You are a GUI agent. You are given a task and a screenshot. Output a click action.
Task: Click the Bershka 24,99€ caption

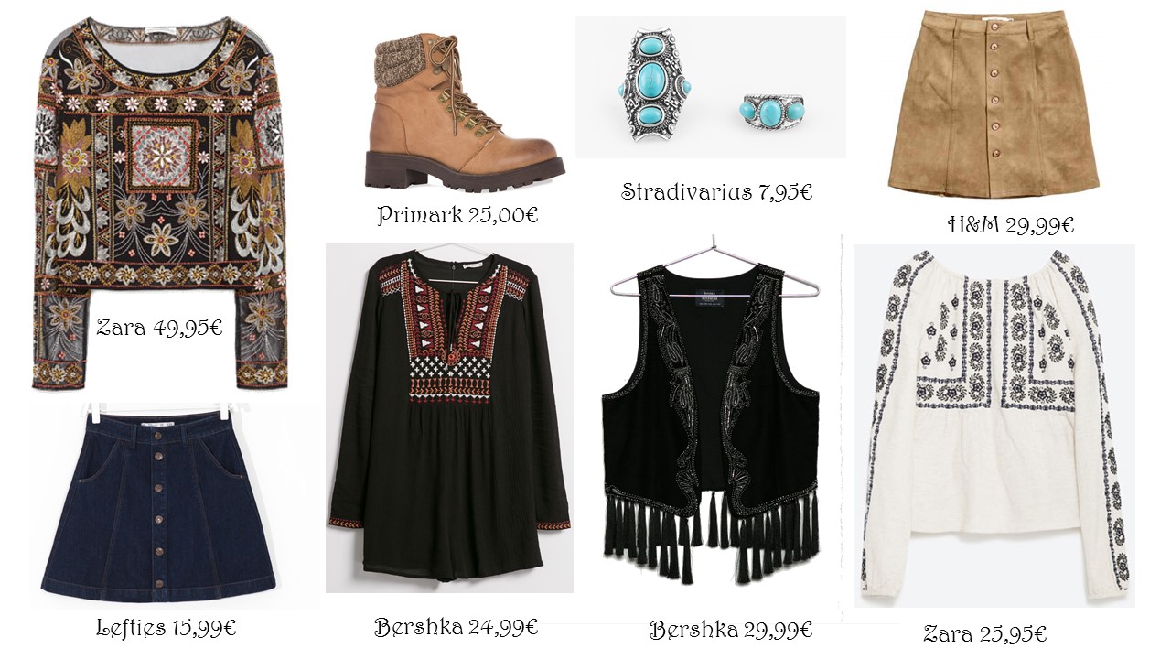click(x=456, y=627)
